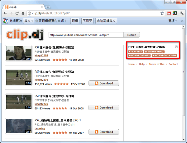This screenshot has width=187, height=143.
Task: Open the Chrome wrench settings menu
Action: (182, 13)
